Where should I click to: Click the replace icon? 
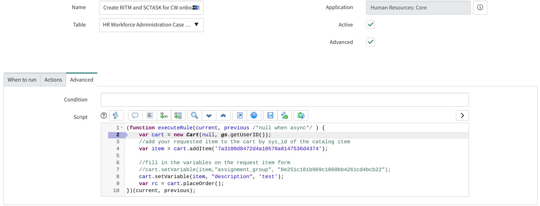164,115
